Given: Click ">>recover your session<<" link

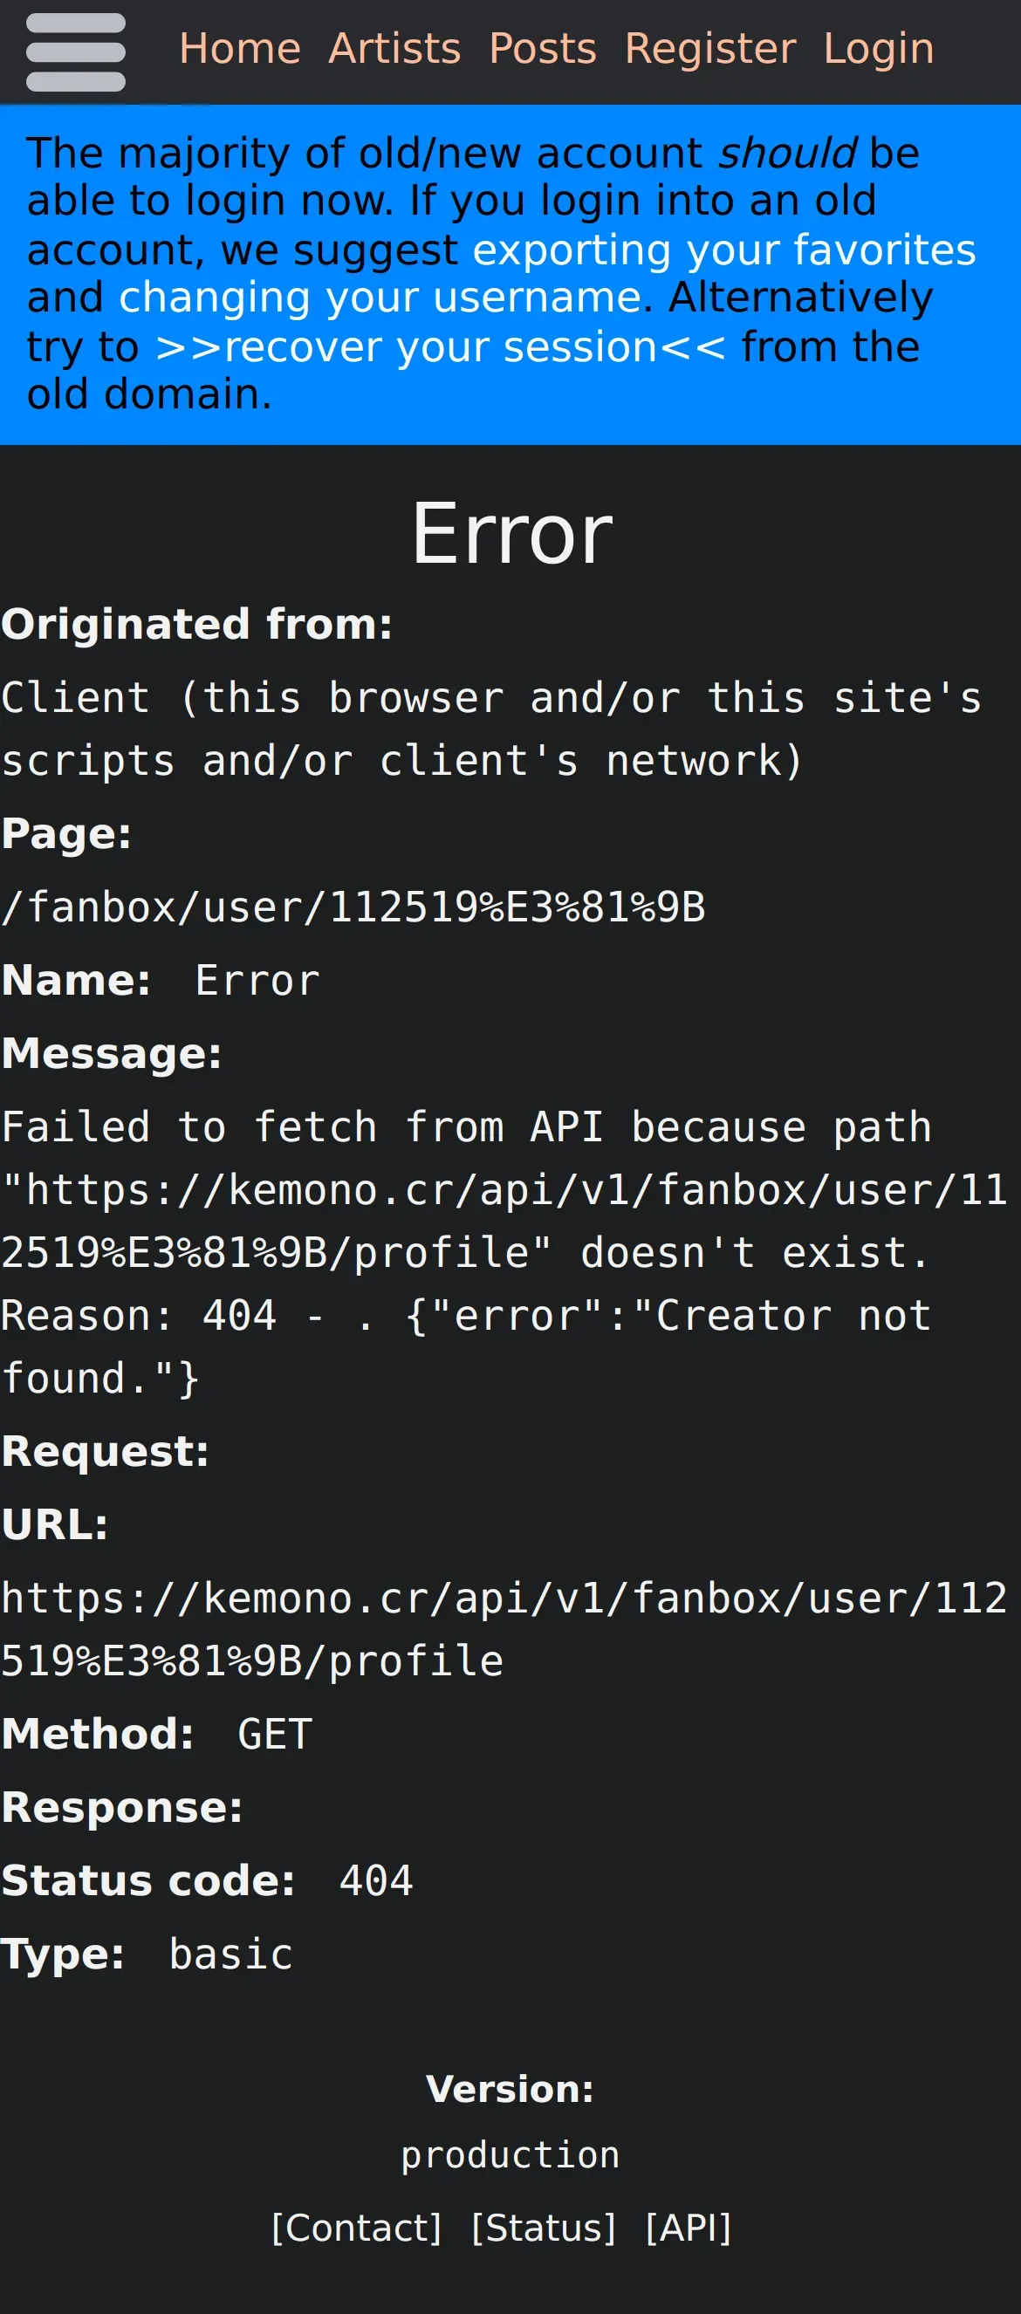Looking at the screenshot, I should [x=441, y=346].
